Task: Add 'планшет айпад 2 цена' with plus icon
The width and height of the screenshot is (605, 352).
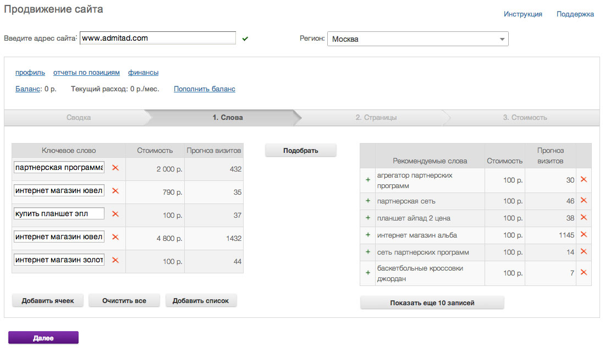Action: pyautogui.click(x=367, y=218)
